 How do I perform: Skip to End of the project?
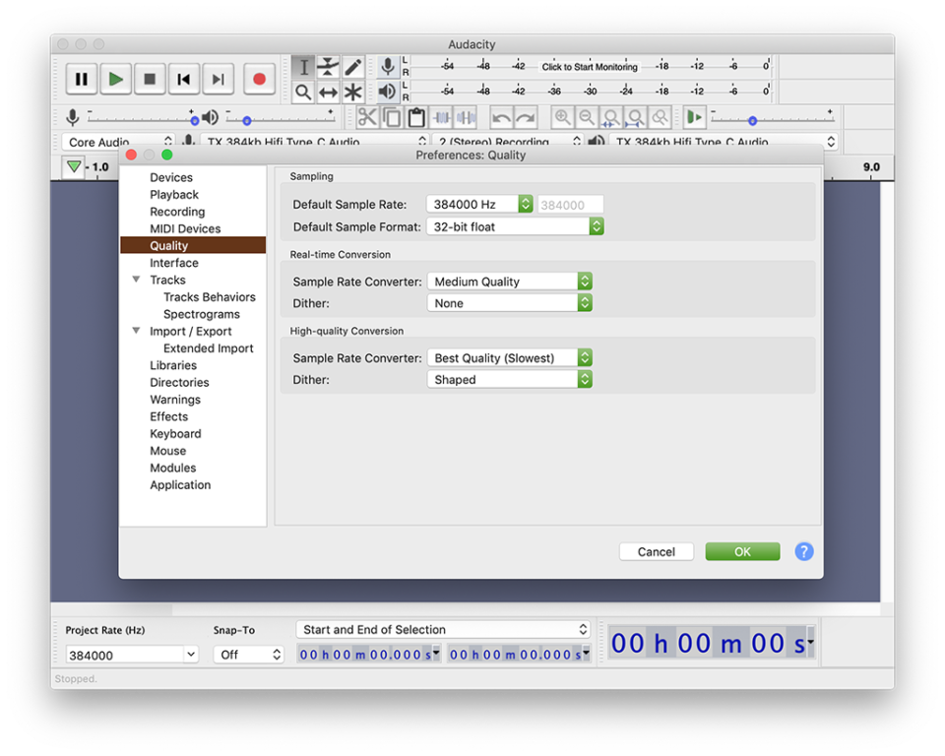(219, 79)
